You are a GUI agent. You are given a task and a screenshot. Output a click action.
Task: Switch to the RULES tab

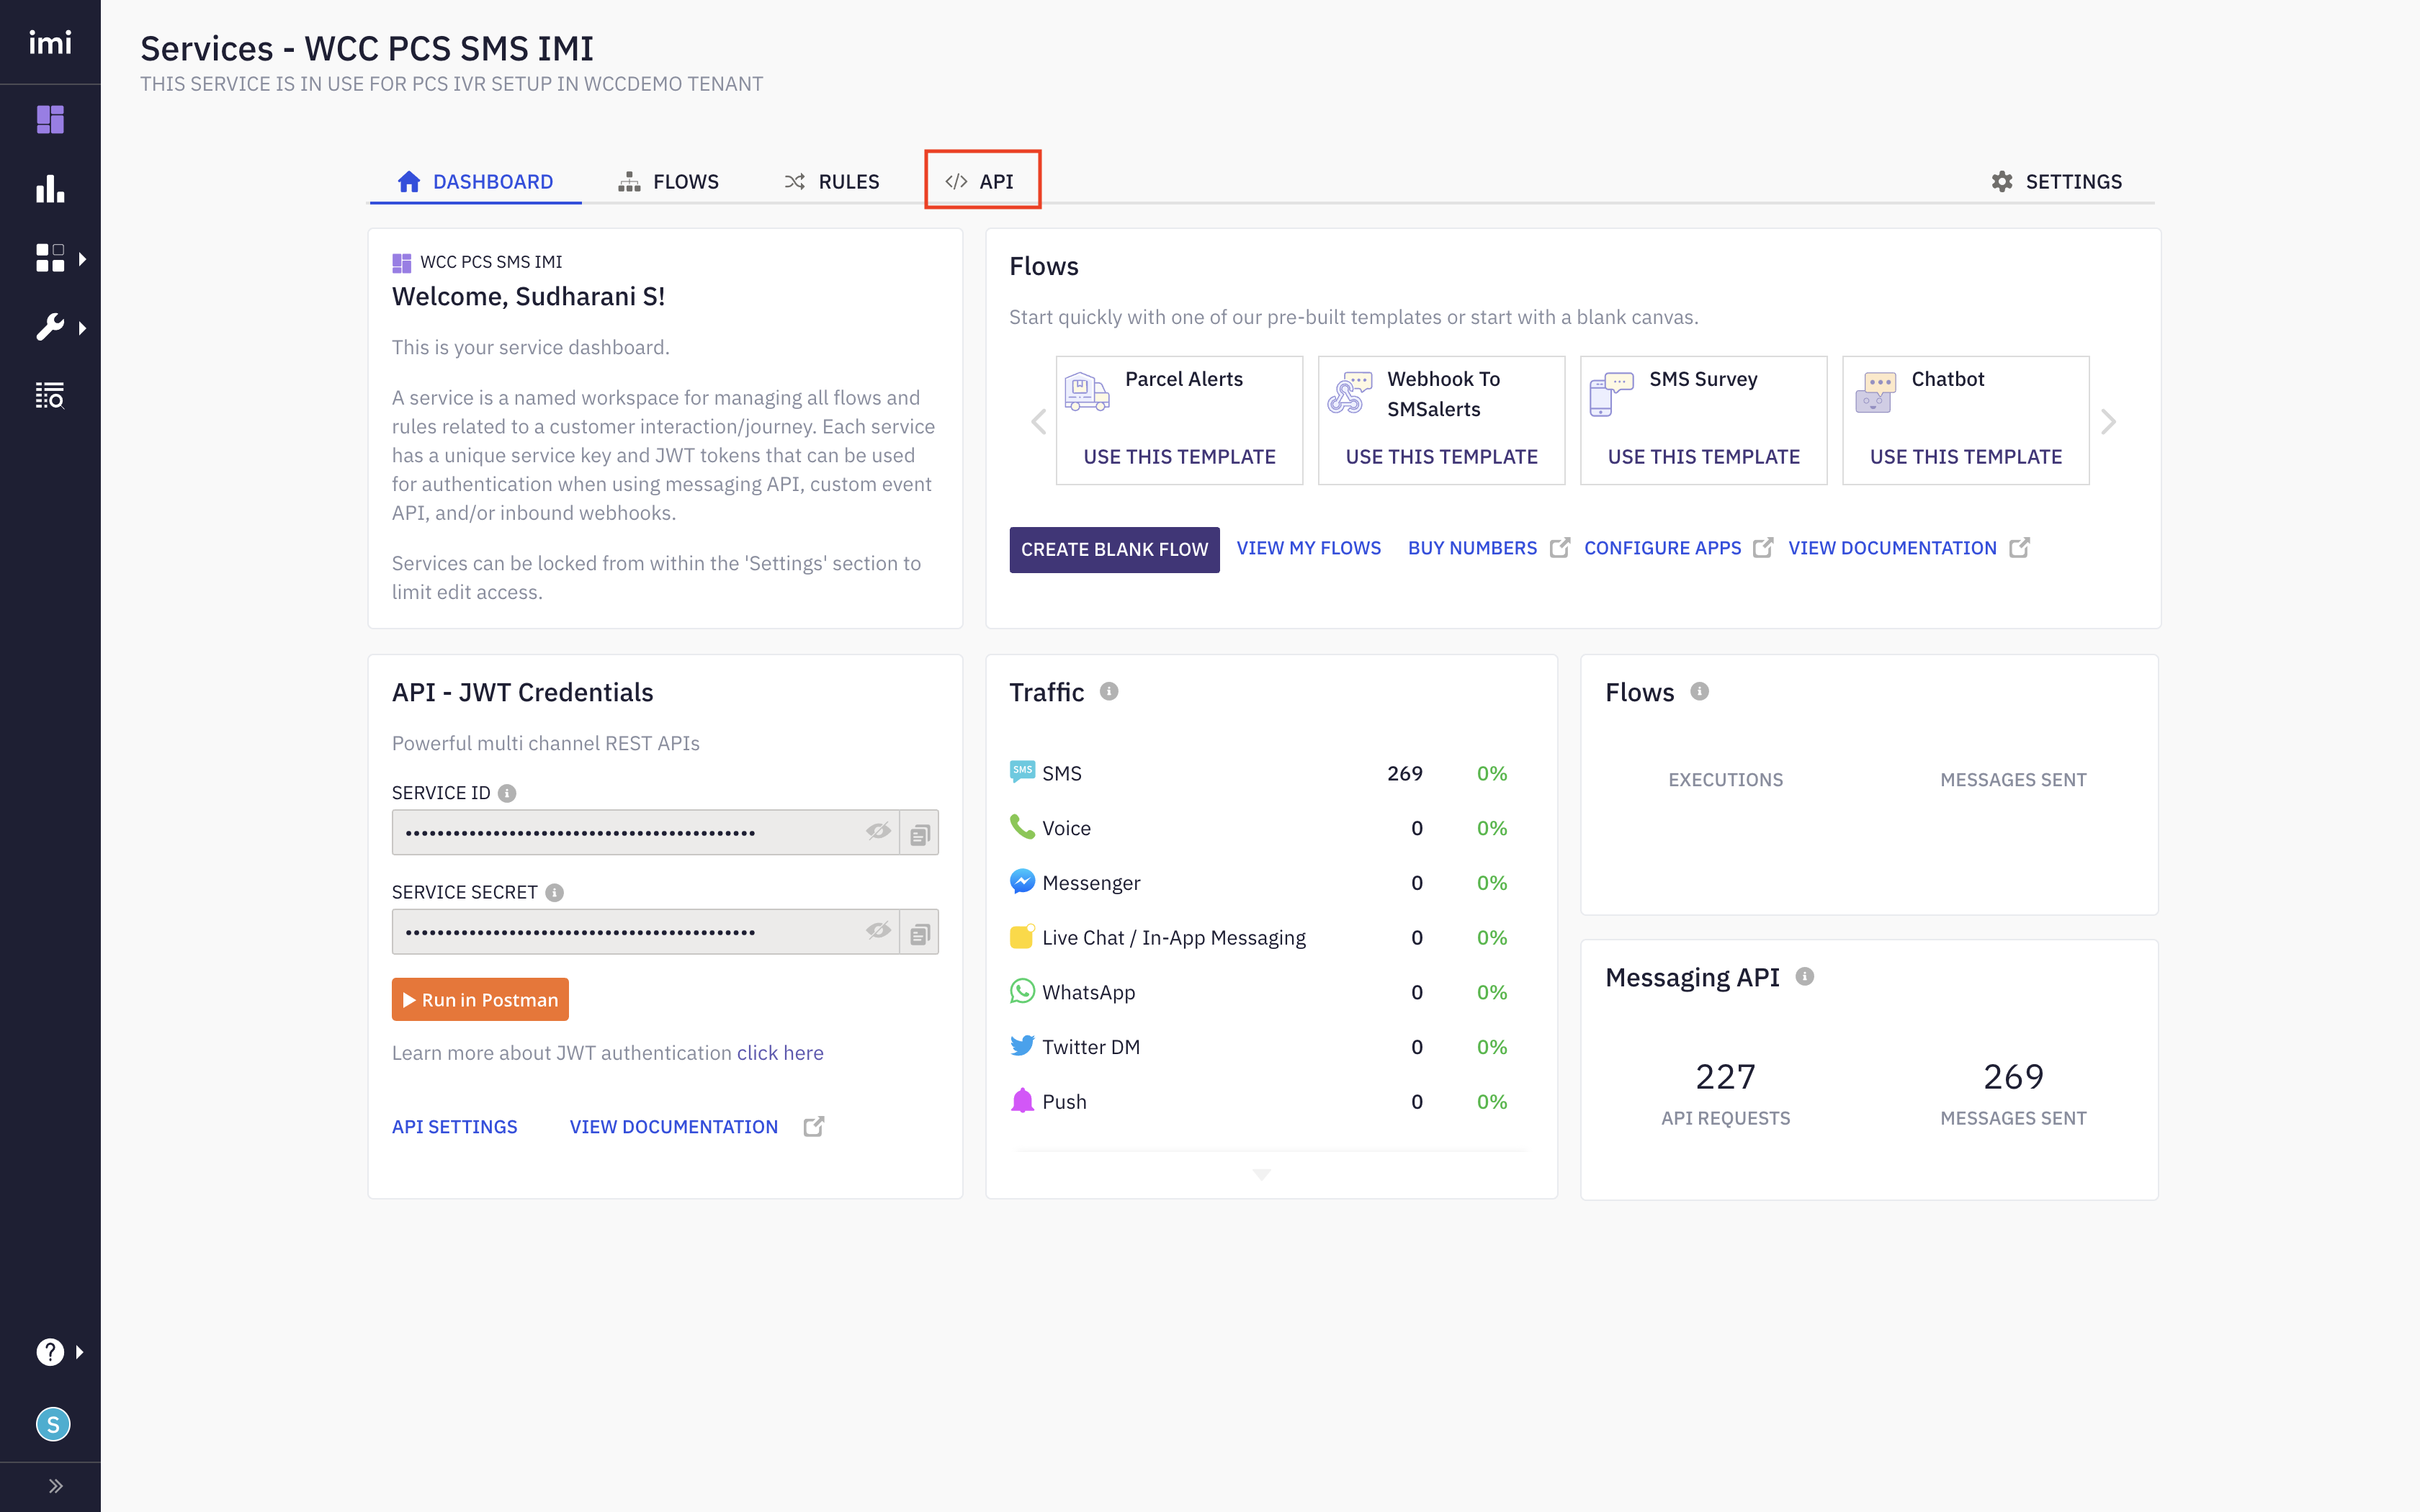pos(831,181)
